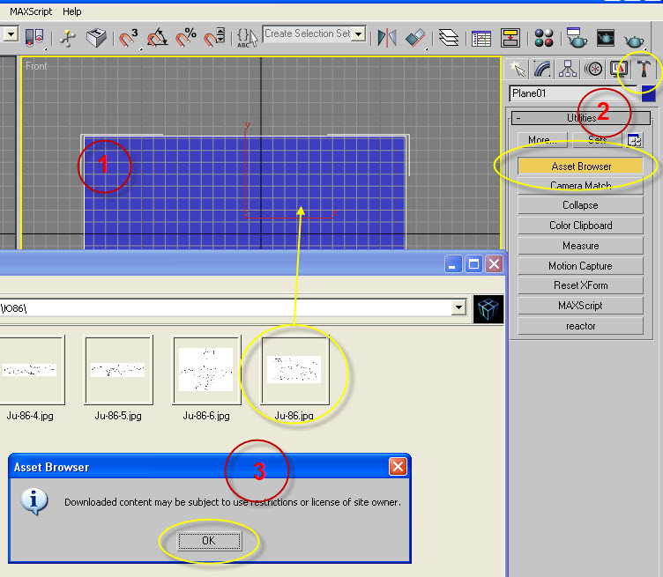Toggle Angle Snap on the toolbar
663x577 pixels.
158,37
